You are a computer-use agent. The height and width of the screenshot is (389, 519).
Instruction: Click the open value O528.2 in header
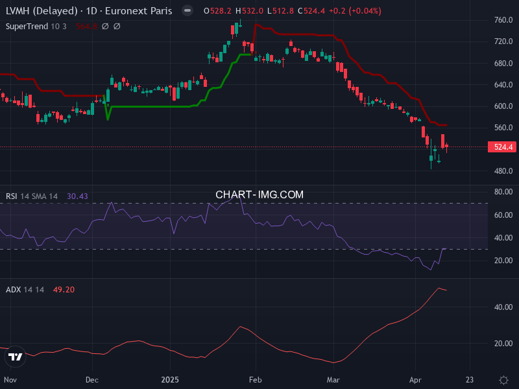(217, 11)
